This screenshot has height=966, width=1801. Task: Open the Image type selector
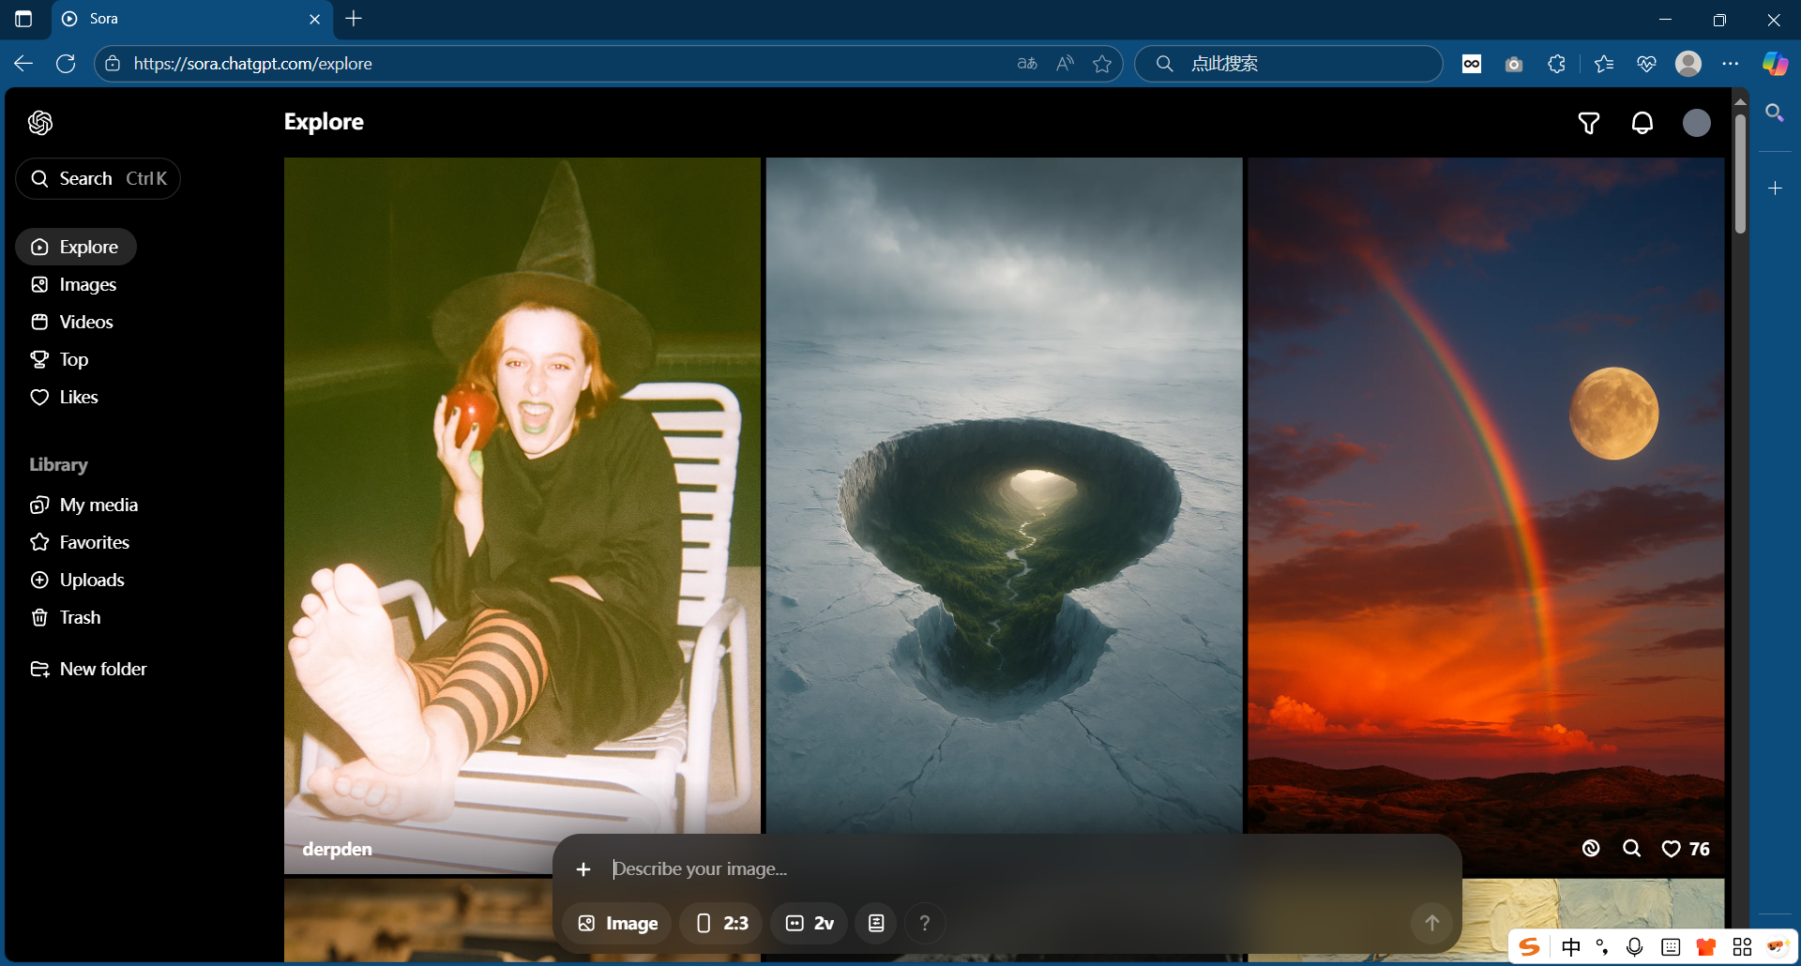pos(617,923)
